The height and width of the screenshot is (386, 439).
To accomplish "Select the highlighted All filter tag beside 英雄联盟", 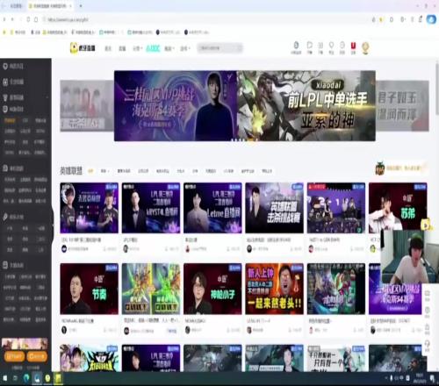I will click(91, 171).
